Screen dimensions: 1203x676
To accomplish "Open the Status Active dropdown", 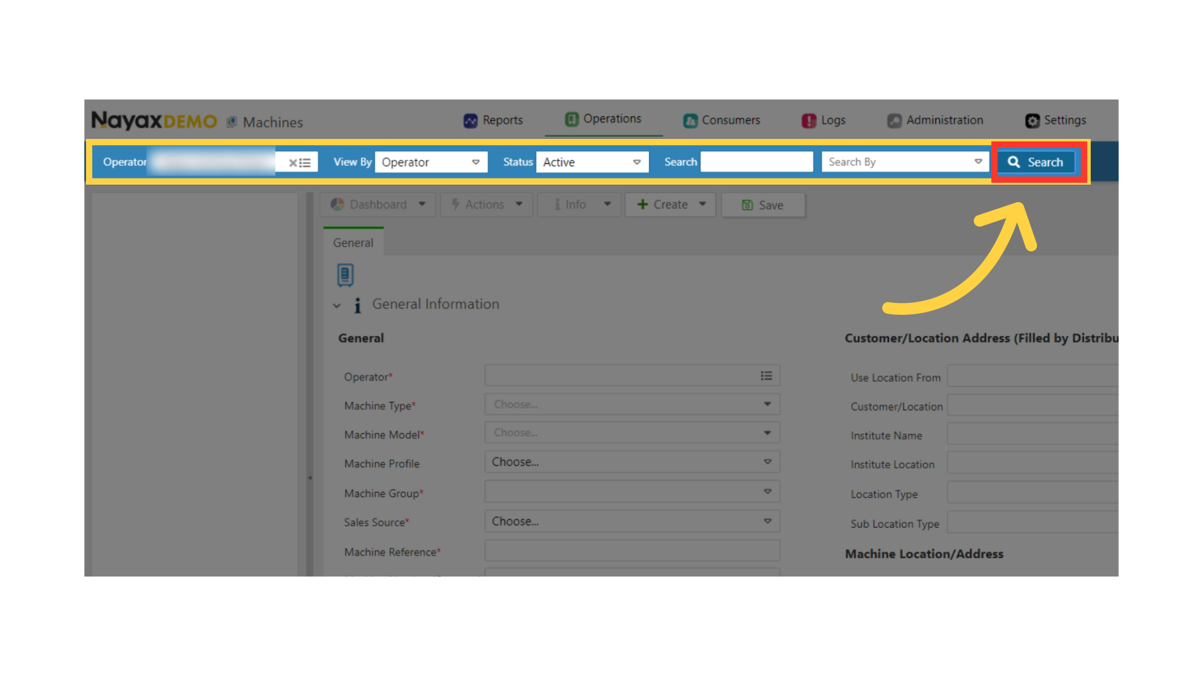I will pyautogui.click(x=592, y=162).
